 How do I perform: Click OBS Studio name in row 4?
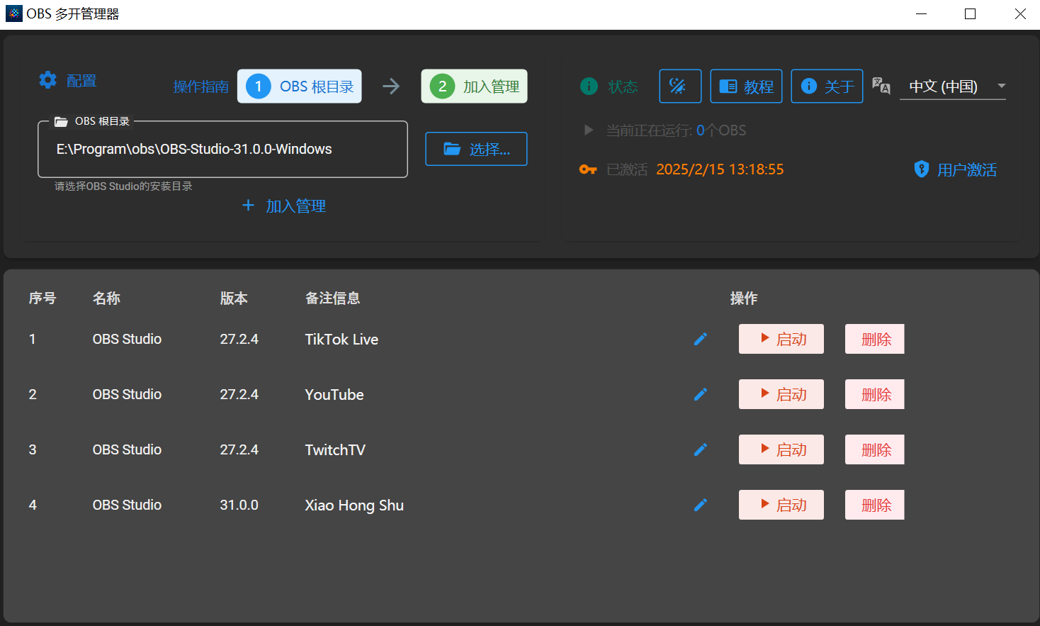(127, 505)
